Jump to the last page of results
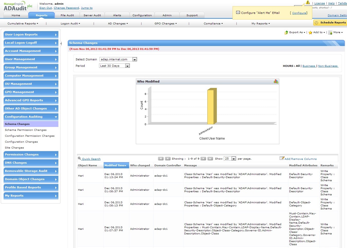 (210, 159)
